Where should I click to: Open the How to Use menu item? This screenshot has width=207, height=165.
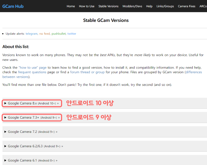pyautogui.click(x=87, y=6)
